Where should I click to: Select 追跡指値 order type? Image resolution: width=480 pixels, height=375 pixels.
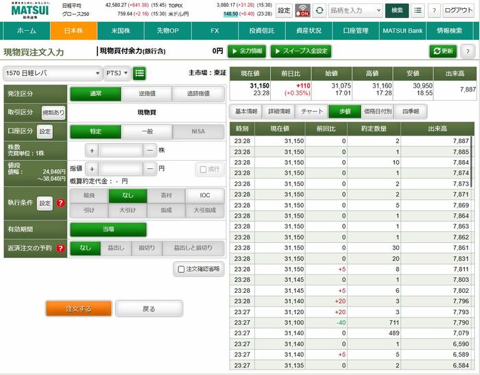click(x=198, y=94)
